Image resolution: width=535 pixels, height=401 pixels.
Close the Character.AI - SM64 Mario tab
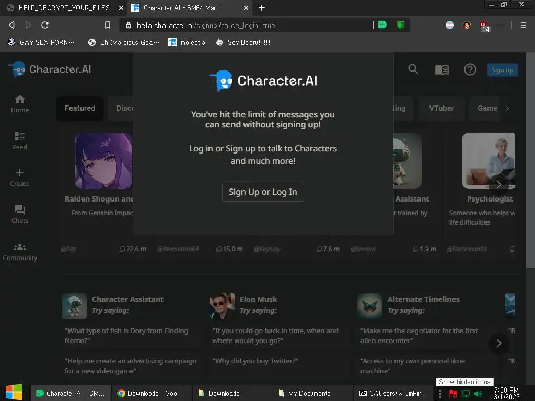(246, 8)
